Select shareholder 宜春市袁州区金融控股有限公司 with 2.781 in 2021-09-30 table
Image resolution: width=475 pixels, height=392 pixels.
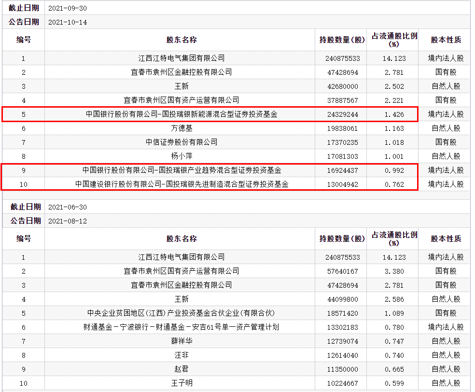(x=182, y=72)
